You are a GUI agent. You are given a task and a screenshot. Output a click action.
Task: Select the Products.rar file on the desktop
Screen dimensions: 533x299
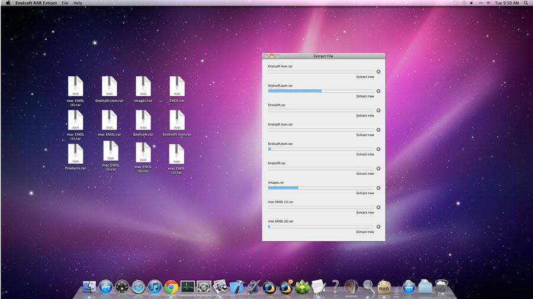point(75,154)
